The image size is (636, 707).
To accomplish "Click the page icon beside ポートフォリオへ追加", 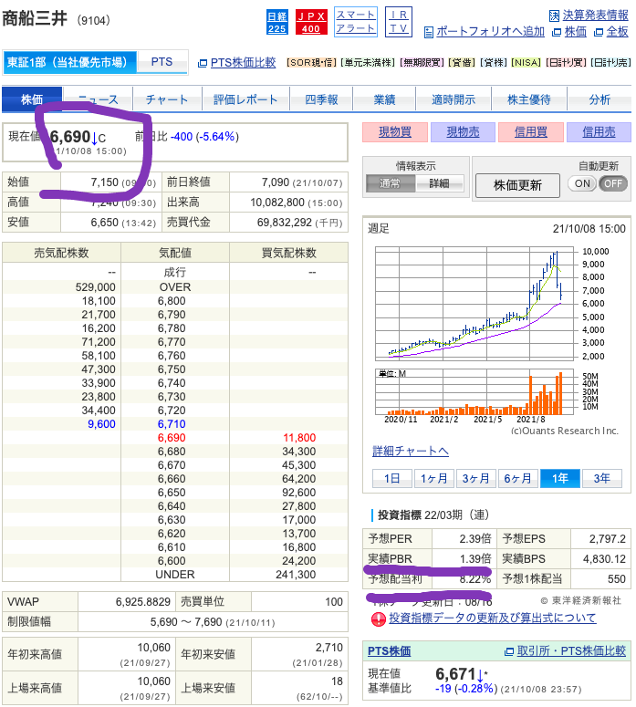I will pyautogui.click(x=429, y=33).
